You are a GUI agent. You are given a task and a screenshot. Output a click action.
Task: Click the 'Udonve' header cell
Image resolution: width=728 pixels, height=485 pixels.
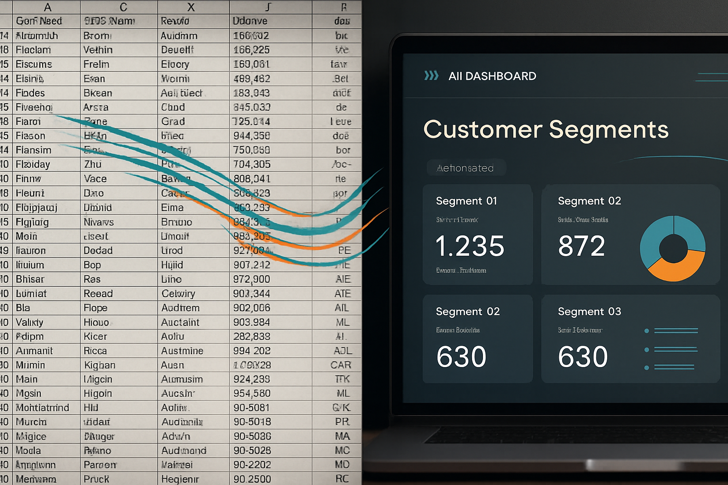271,21
